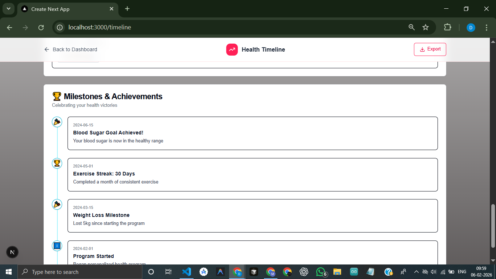This screenshot has width=496, height=279.
Task: Click the browser back arrow
Action: tap(9, 27)
